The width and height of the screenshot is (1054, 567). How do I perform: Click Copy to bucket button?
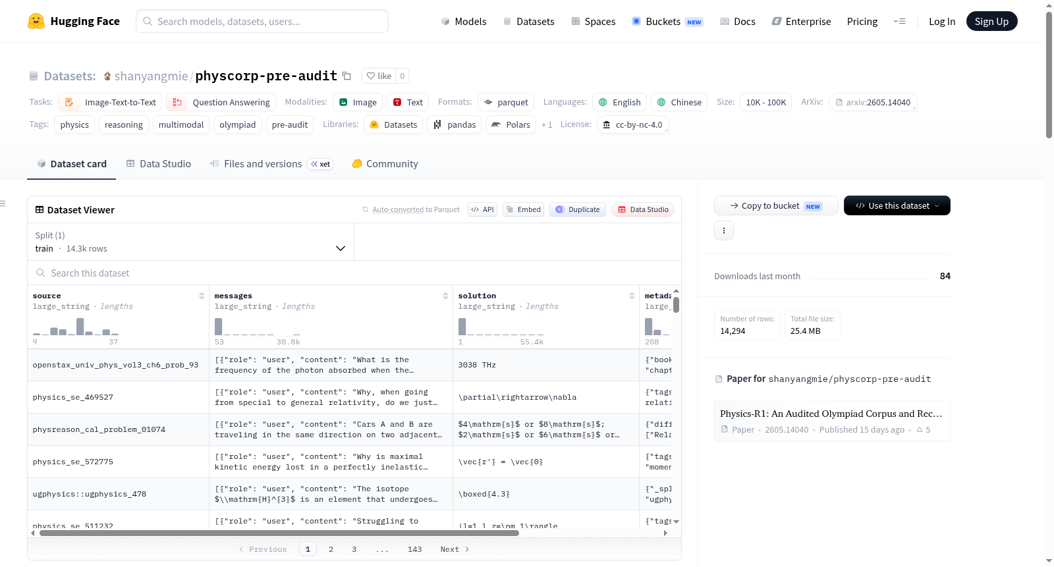click(776, 205)
